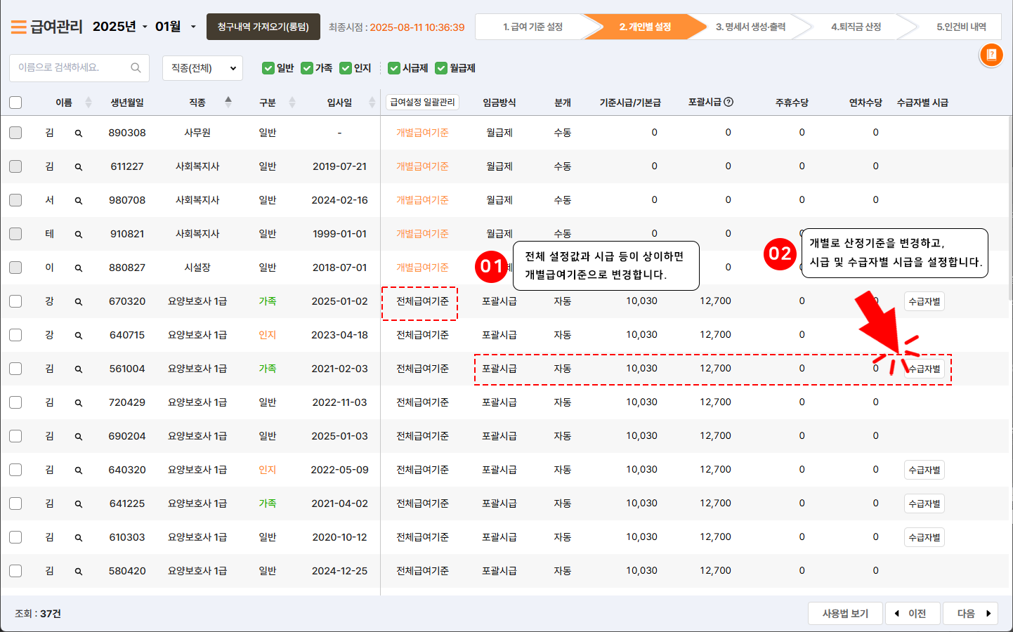Image resolution: width=1013 pixels, height=632 pixels.
Task: Toggle the 가족 filter checkbox
Action: click(306, 68)
